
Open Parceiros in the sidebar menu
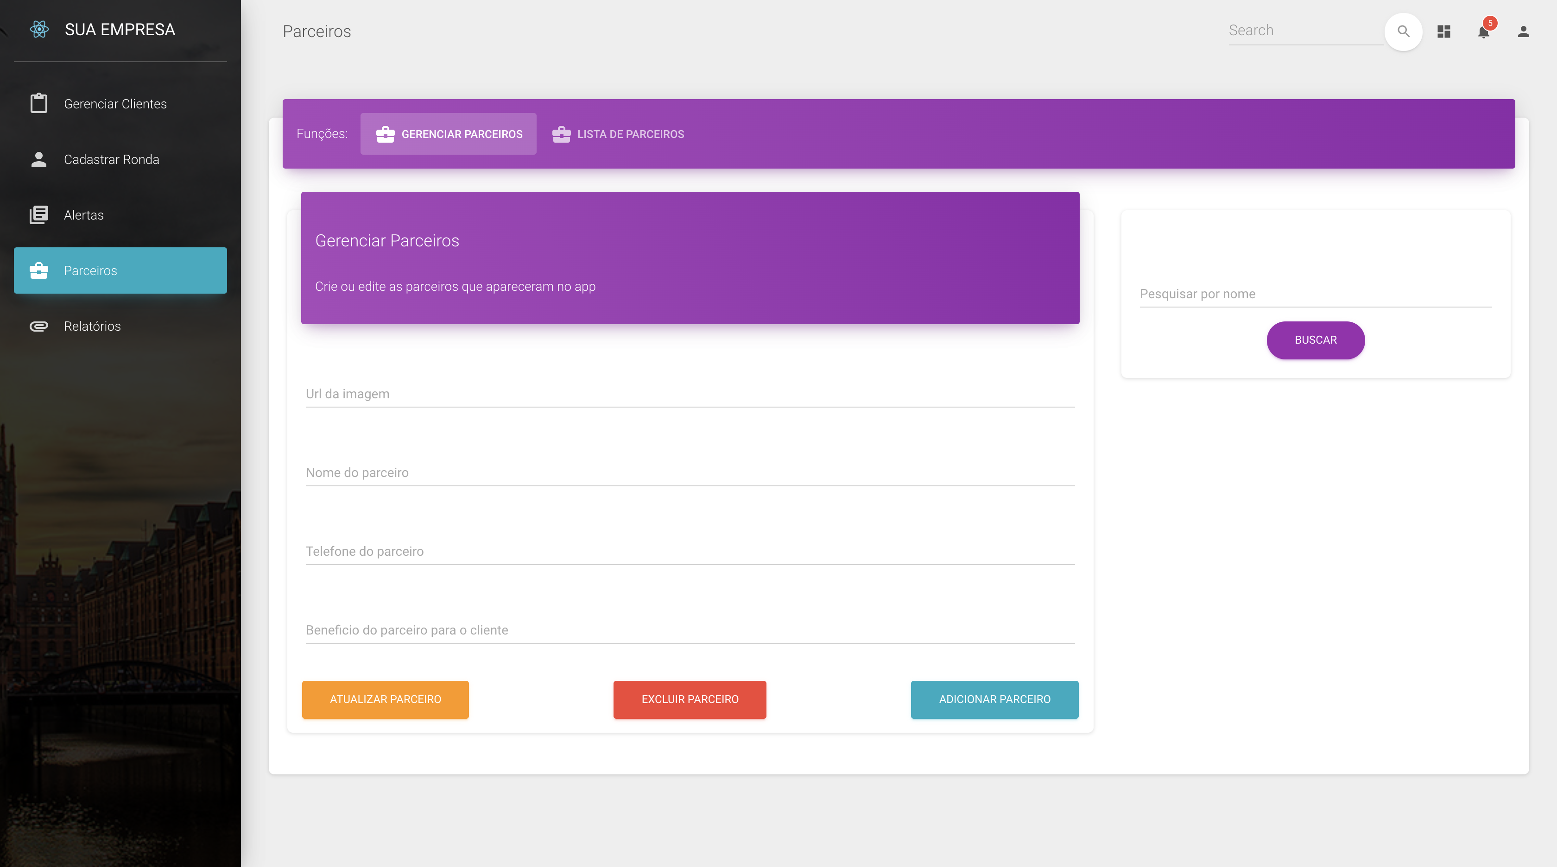point(120,270)
